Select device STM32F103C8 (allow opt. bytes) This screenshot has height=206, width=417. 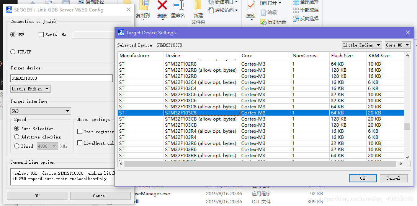pyautogui.click(x=261, y=107)
